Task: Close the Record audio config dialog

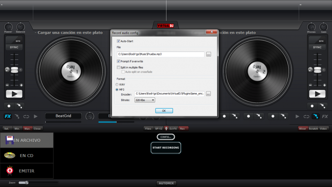Action: click(x=212, y=32)
